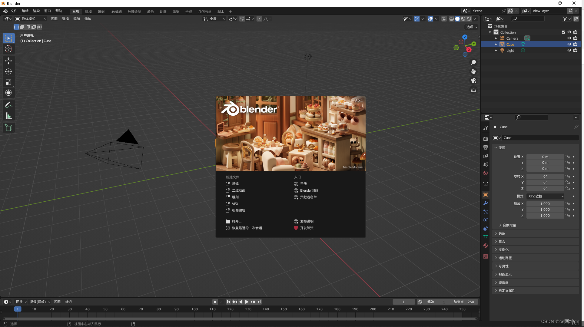Uncheck the Collection exclude checkbox

point(563,32)
